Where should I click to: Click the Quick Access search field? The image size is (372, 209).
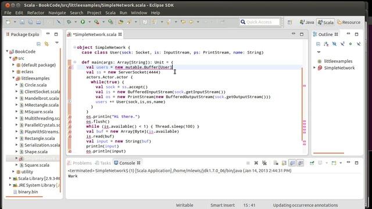[260, 22]
